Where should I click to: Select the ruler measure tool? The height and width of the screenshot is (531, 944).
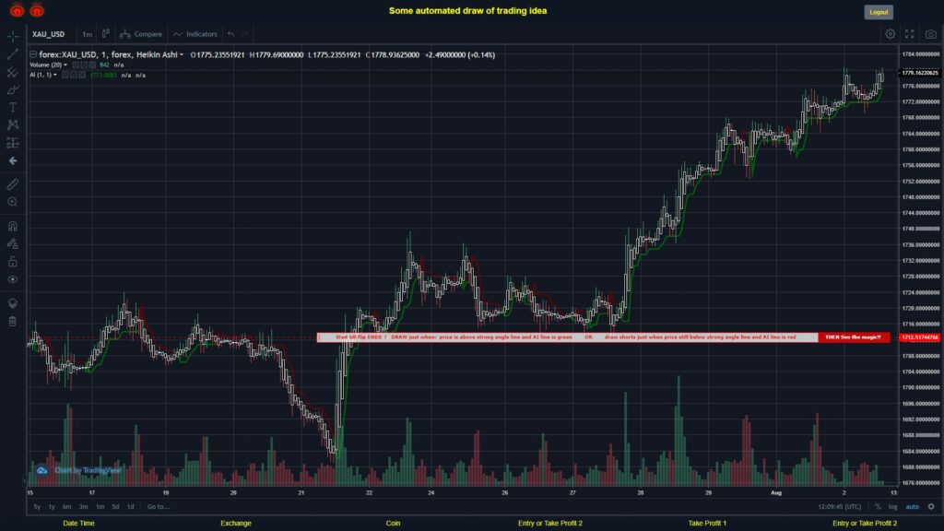pyautogui.click(x=13, y=184)
